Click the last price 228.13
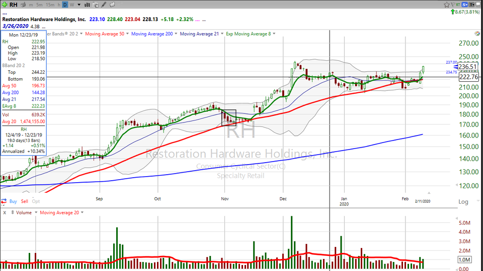Viewport: 483px width, 271px height. (150, 20)
